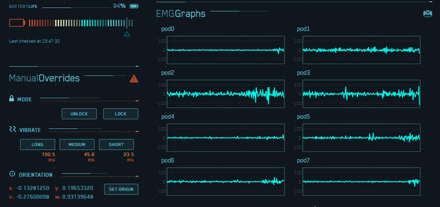The image size is (440, 207).
Task: Click the empty red battery icon
Action: pyautogui.click(x=18, y=23)
